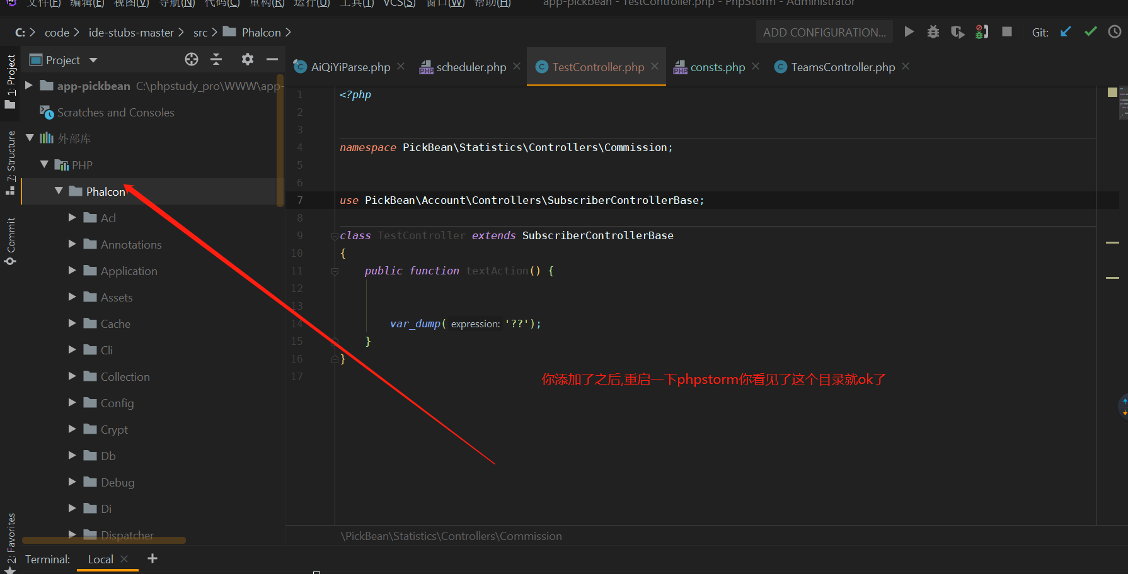Screen dimensions: 1128x574
Task: Select the Local terminal tab
Action: (x=101, y=559)
